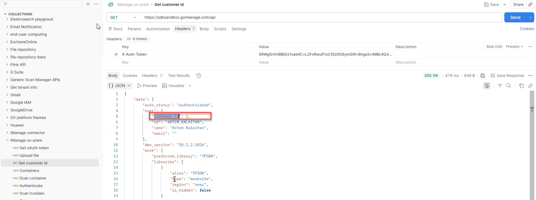Viewport: 536px width, 200px height.
Task: Collapse the iManage on-prem collection
Action: (7, 140)
